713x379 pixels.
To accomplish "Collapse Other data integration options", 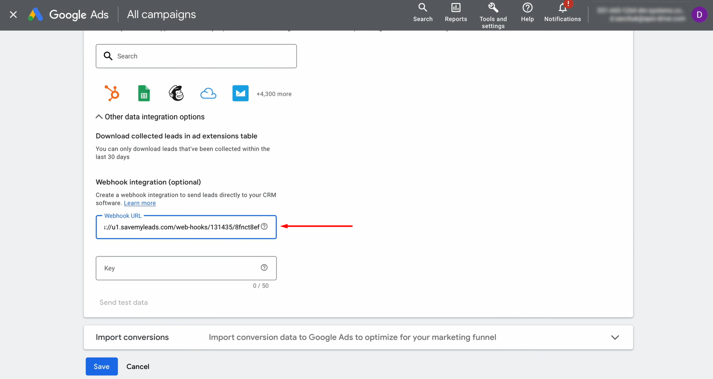I will [99, 117].
